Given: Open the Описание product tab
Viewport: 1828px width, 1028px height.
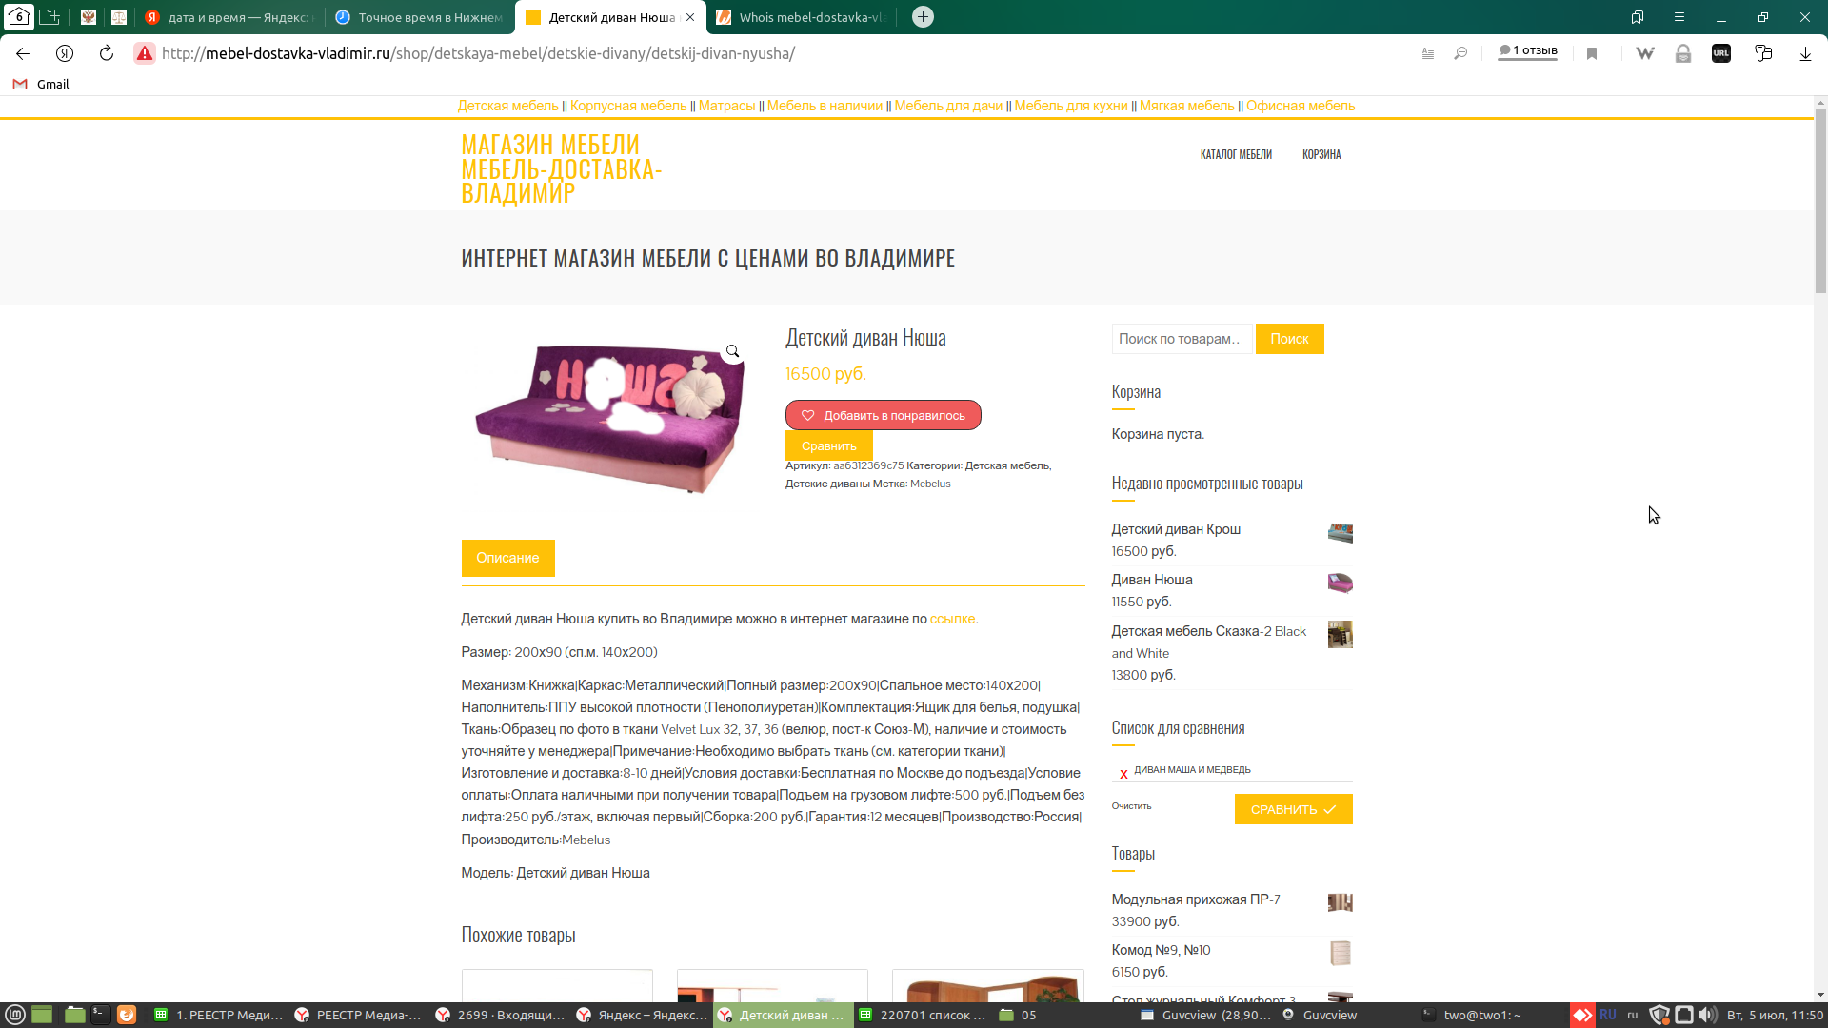Looking at the screenshot, I should pyautogui.click(x=507, y=558).
